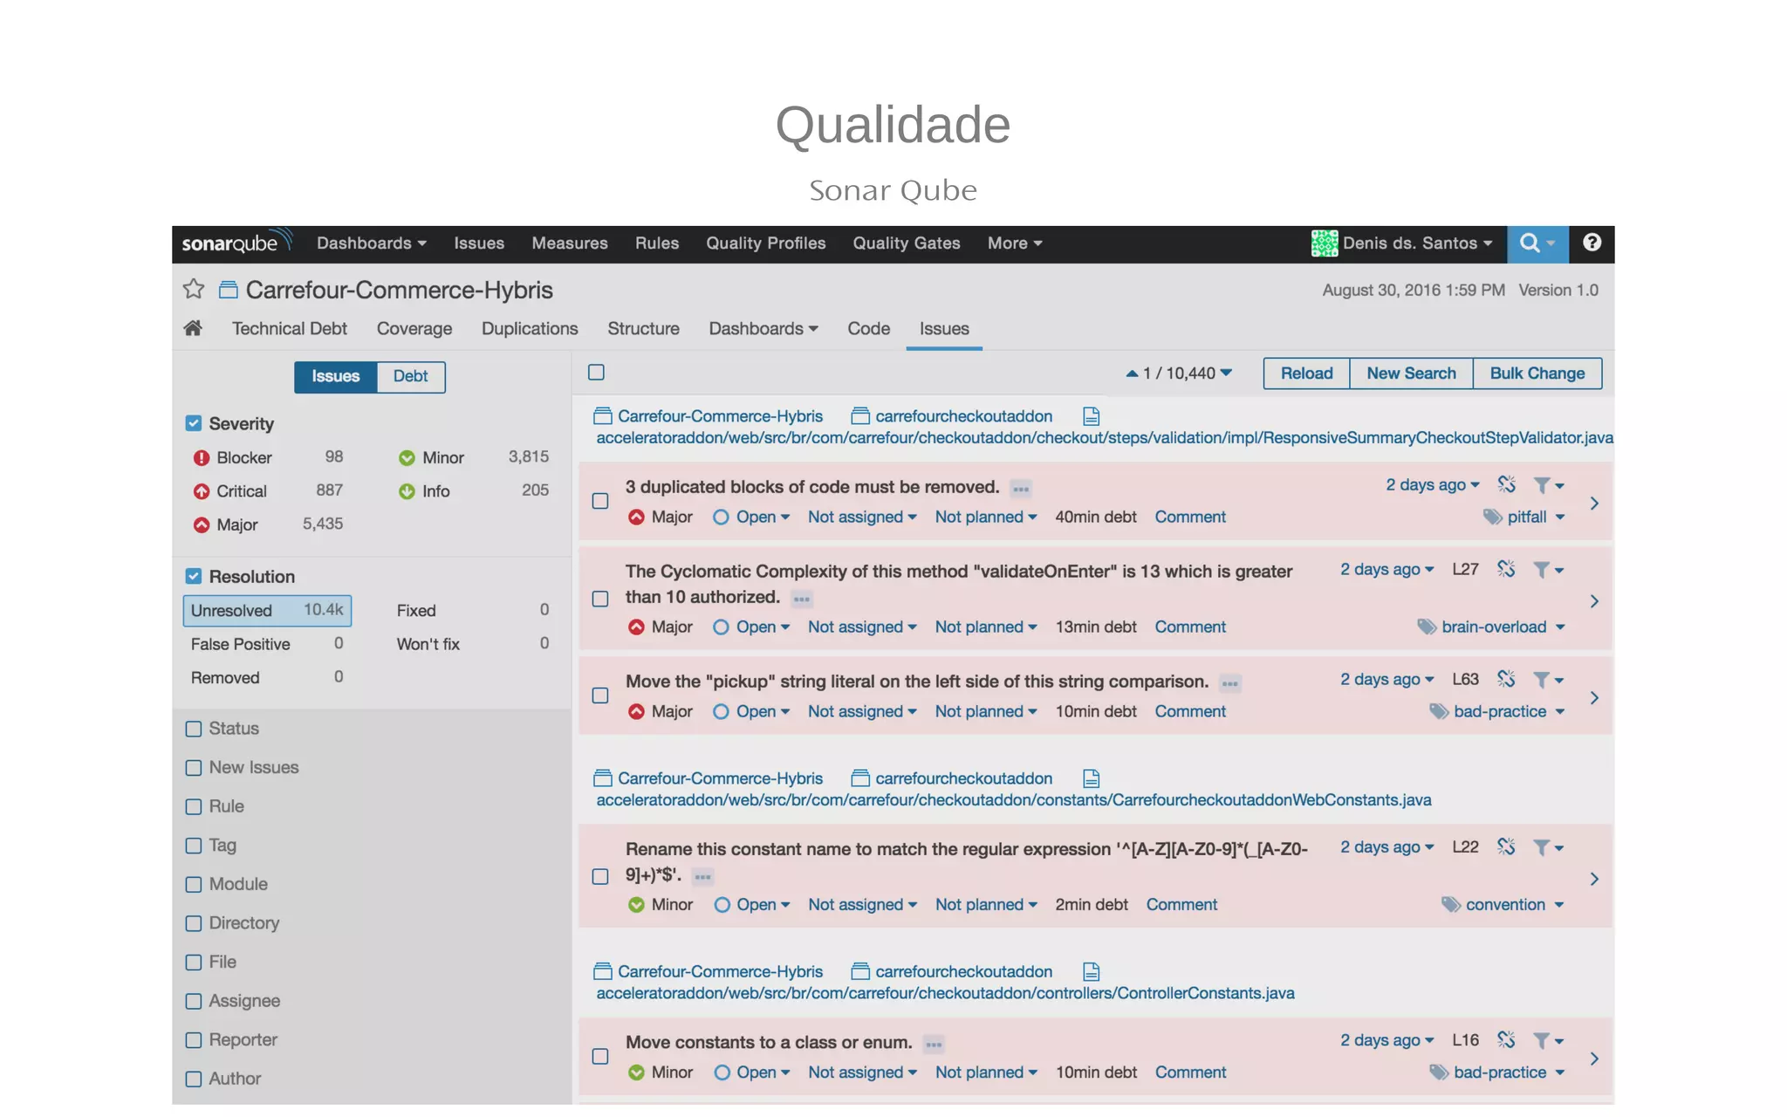This screenshot has height=1117, width=1787.
Task: Click tag icon next to pitfall
Action: coord(1493,517)
